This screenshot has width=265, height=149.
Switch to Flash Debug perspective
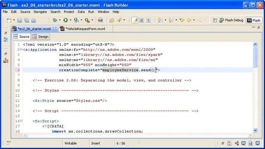coord(231,20)
